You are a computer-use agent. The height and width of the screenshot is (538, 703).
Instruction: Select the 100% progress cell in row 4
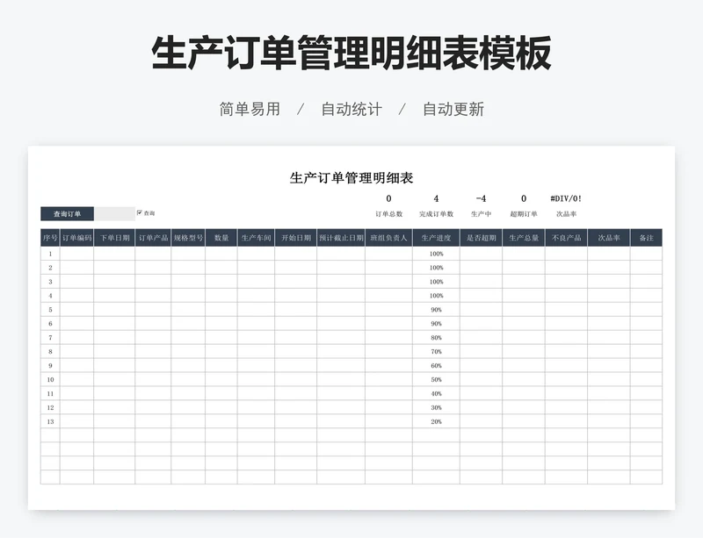[436, 296]
